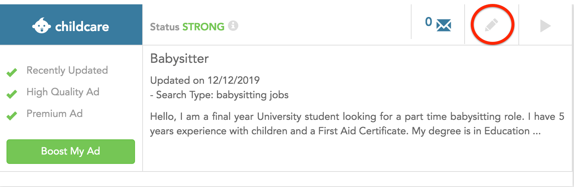
Task: Click the High Quality Ad label
Action: point(63,92)
